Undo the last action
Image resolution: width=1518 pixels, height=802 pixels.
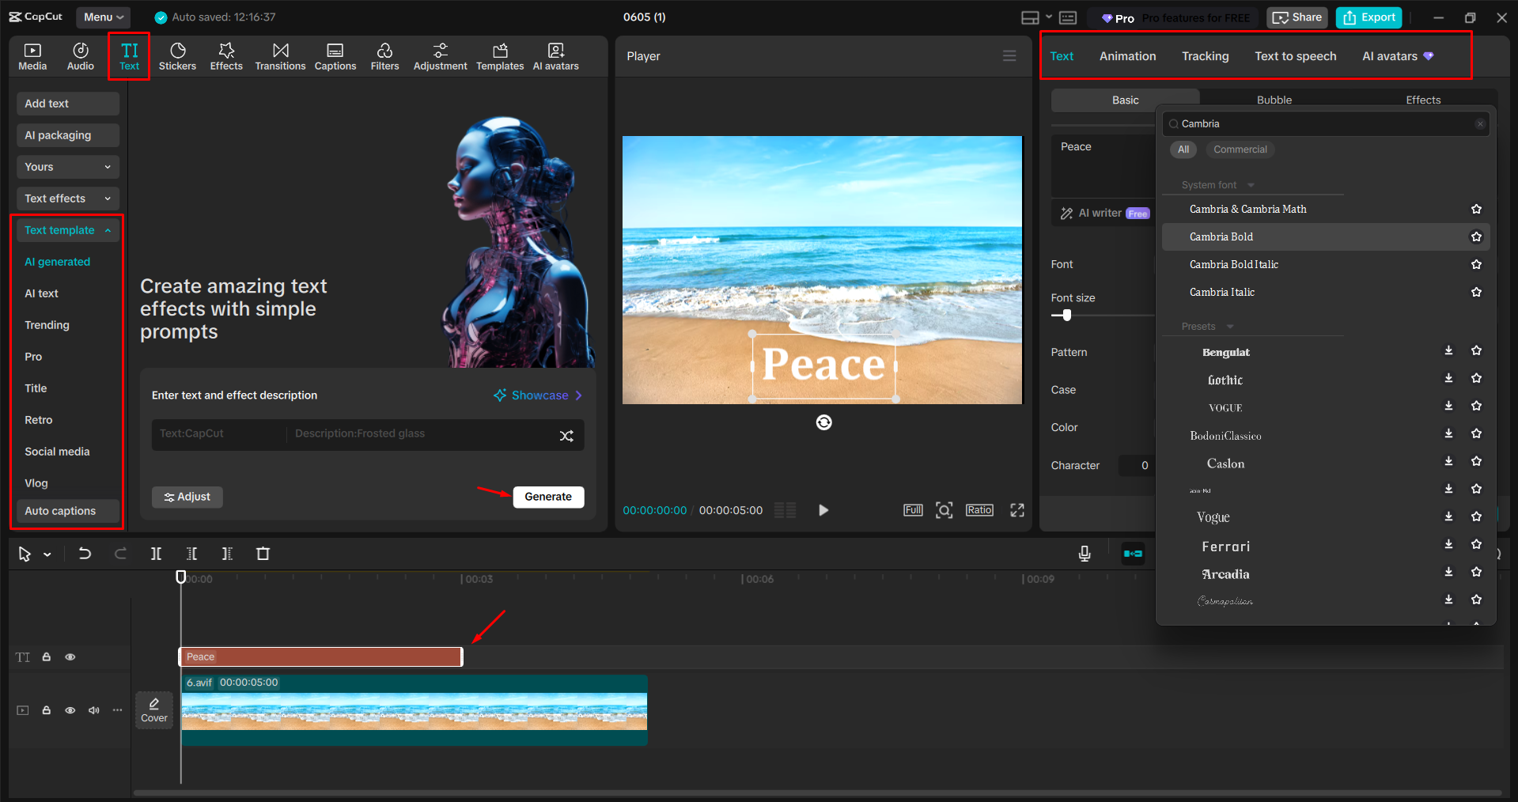click(85, 554)
